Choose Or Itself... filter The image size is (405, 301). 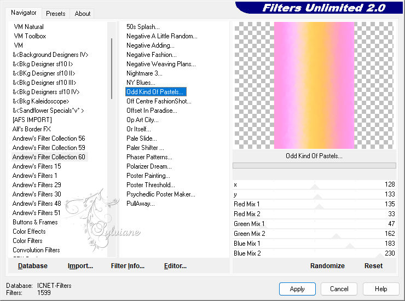(x=138, y=129)
